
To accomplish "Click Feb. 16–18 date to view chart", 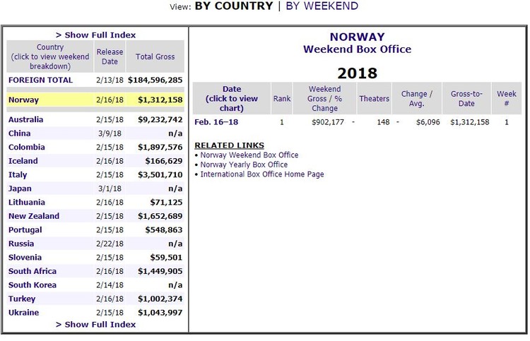I will [216, 122].
